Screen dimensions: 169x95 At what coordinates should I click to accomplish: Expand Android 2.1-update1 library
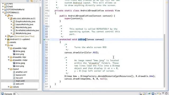(6, 39)
